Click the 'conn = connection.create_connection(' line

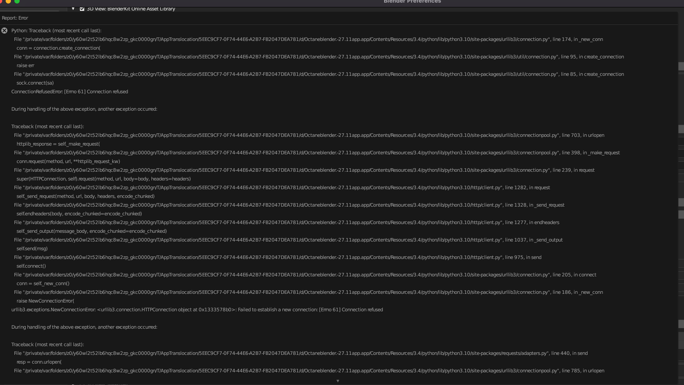[x=58, y=48]
